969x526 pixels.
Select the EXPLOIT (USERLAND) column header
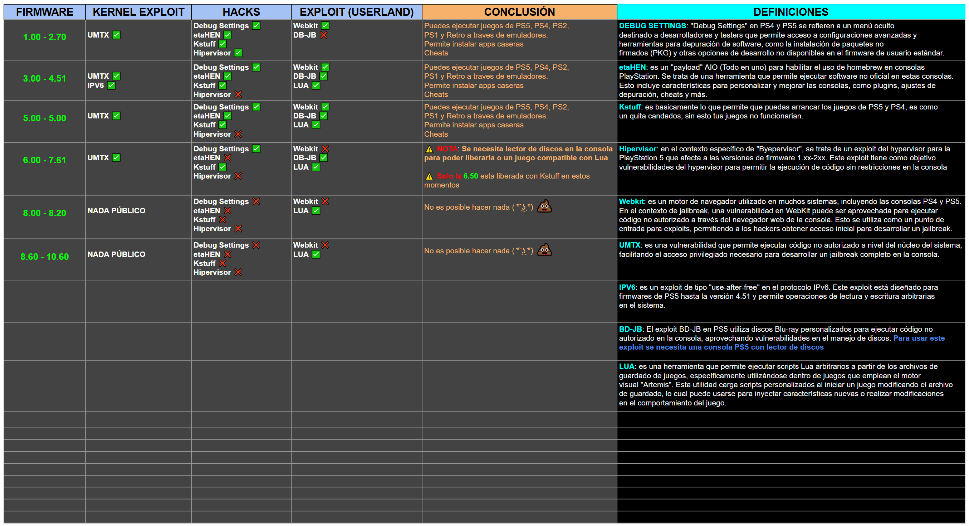357,12
